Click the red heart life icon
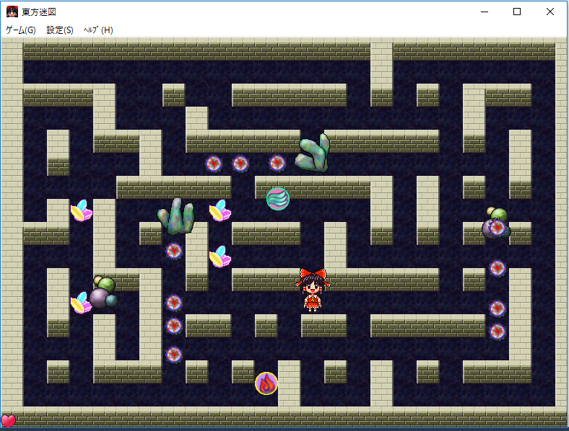 click(8, 421)
